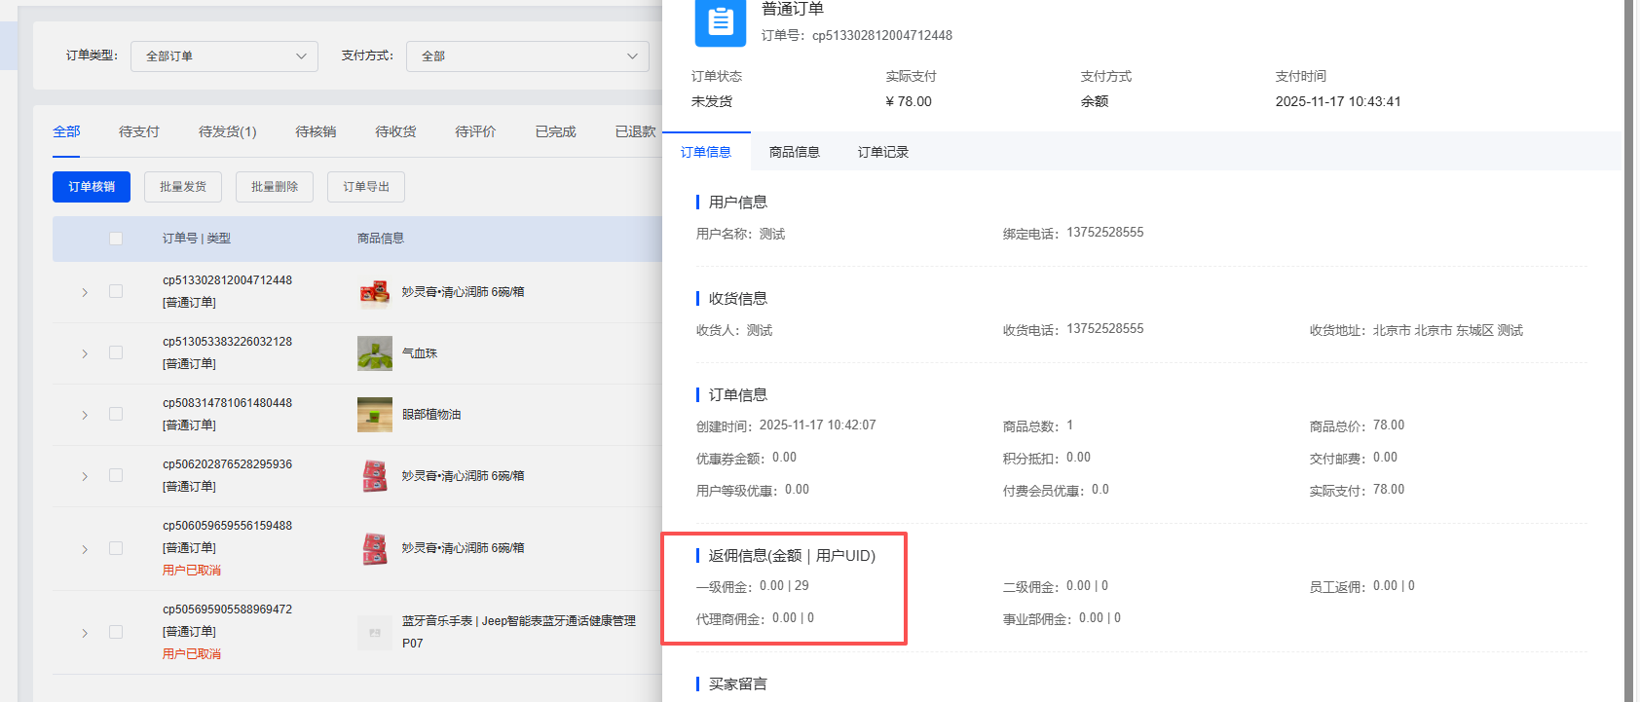Screen dimensions: 1640x702
Task: Click the 创建时间 value 2025-11-17 10:42:07
Action: coord(818,425)
